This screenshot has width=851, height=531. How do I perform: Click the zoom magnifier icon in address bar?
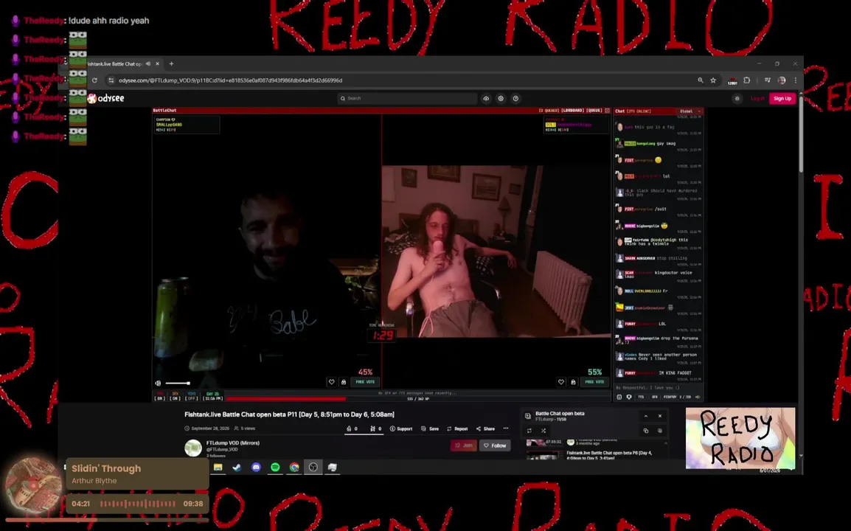(701, 80)
